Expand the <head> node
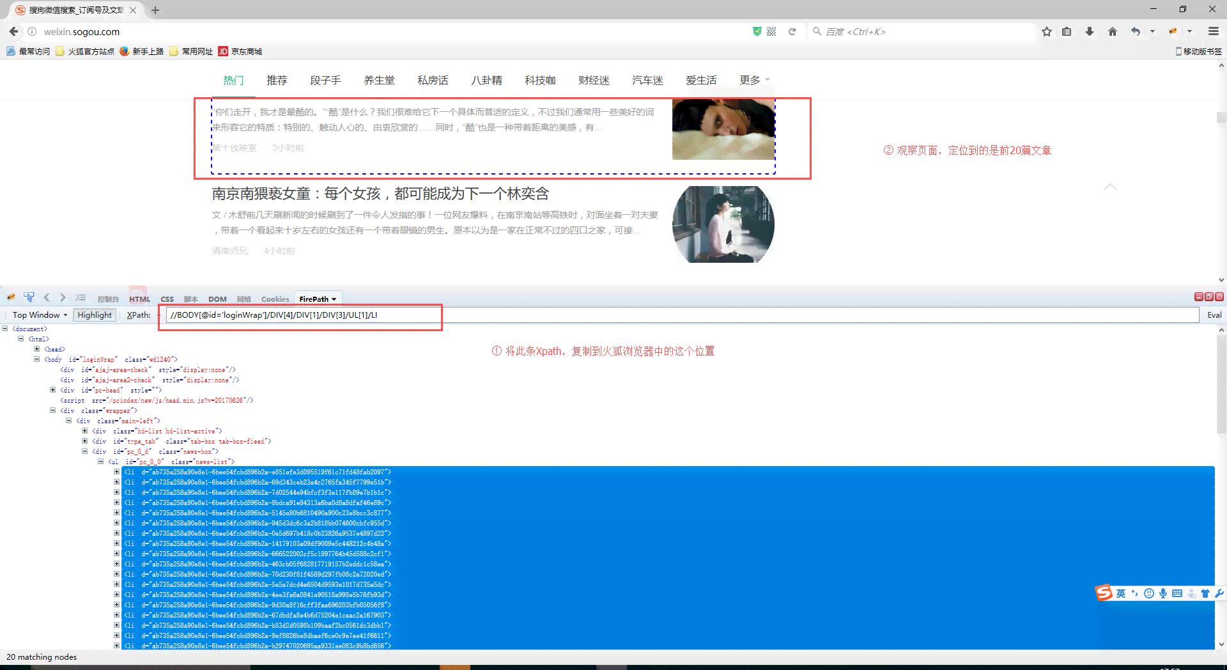1227x670 pixels. pyautogui.click(x=37, y=349)
